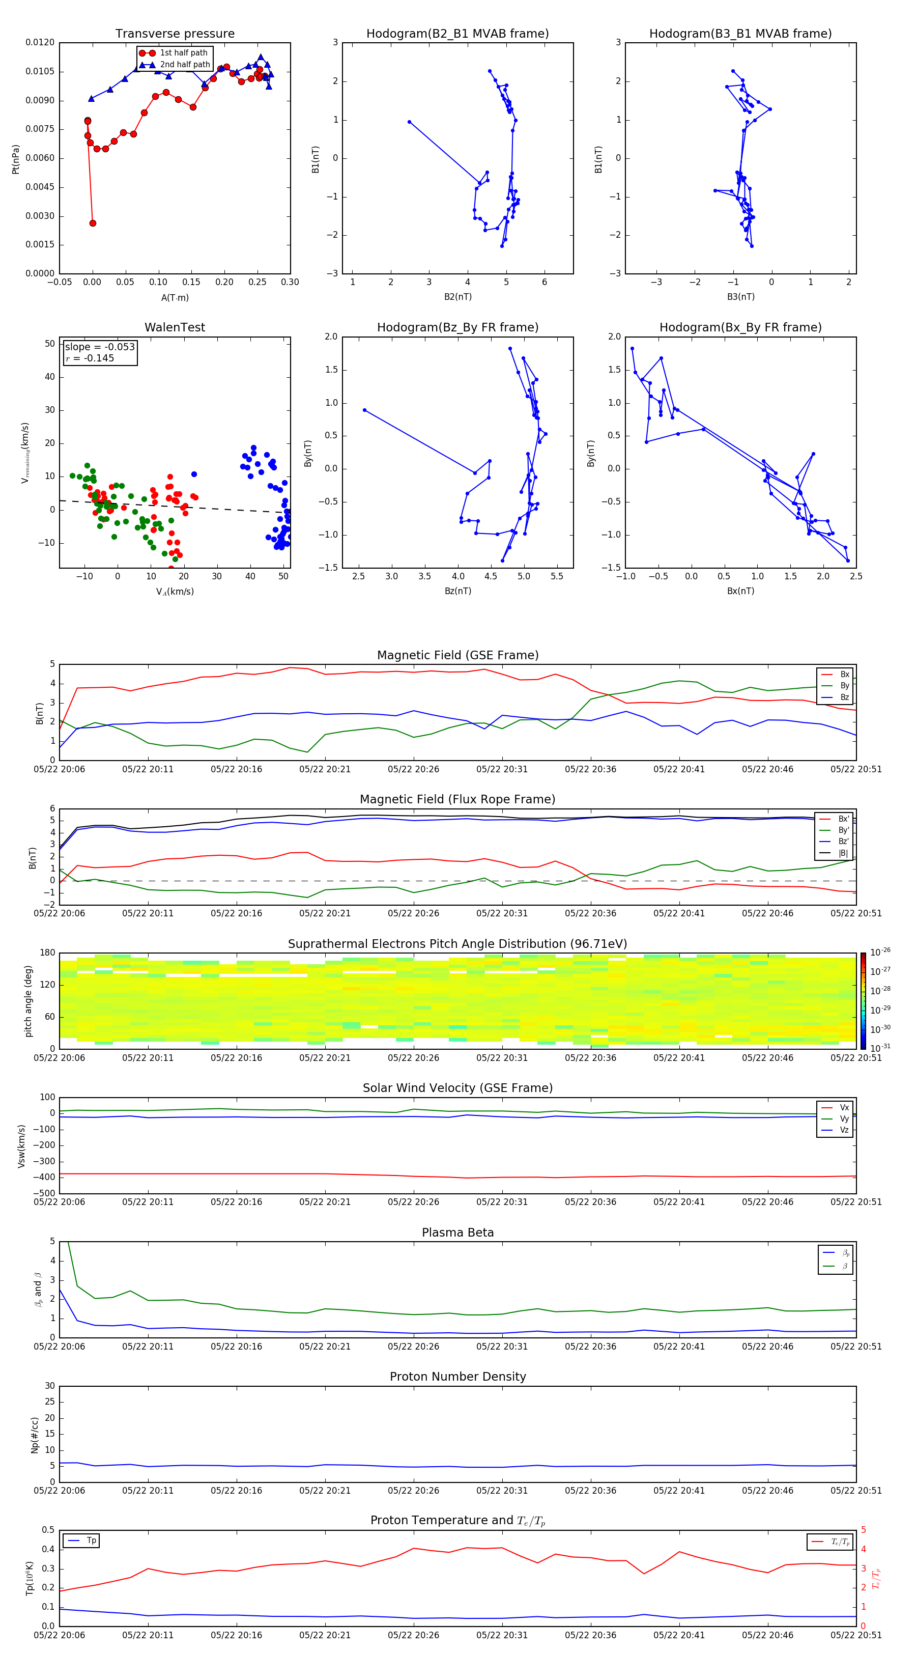The image size is (916, 1680).
Task: Click the 'Vsw(km/s)' axis label
Action: point(21,1146)
